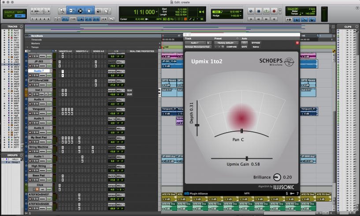360x216 pixels.
Task: Click the plugin key license icon
Action: point(292,194)
